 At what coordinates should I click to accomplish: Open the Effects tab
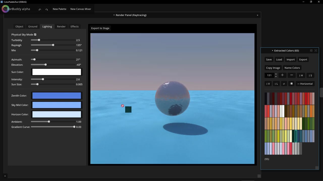(x=74, y=26)
